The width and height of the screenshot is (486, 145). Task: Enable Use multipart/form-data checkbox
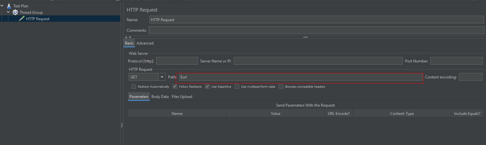[x=237, y=86]
